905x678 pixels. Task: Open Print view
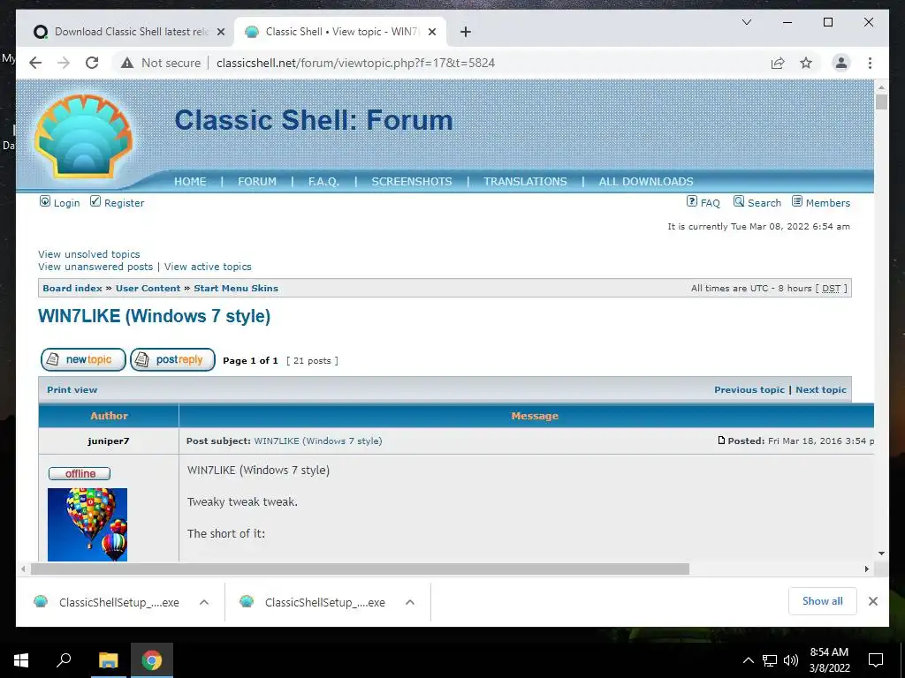[72, 389]
